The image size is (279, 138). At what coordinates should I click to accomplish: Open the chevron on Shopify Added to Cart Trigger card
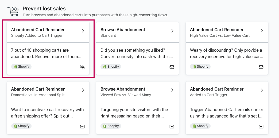(83, 31)
